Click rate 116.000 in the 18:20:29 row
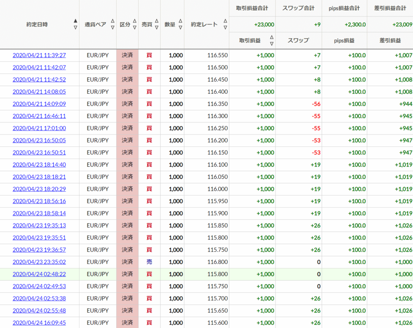This screenshot has width=413, height=328. [x=217, y=189]
